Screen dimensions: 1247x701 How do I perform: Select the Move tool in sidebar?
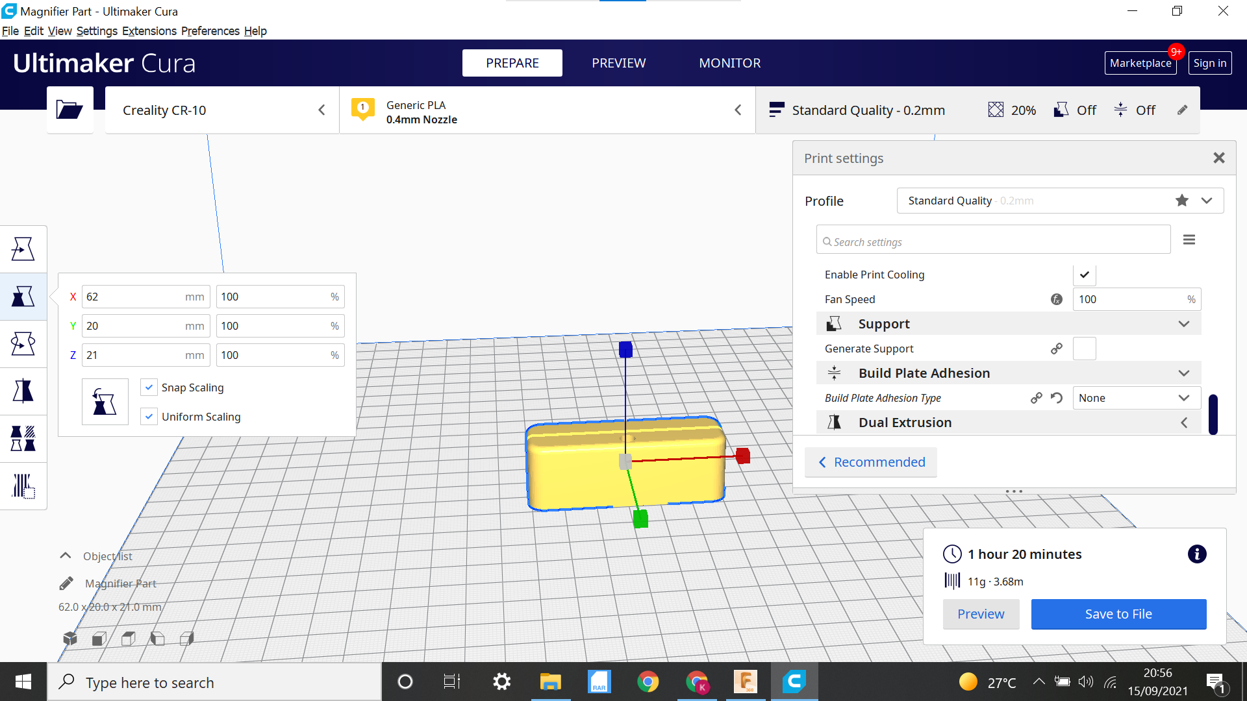[x=23, y=248]
